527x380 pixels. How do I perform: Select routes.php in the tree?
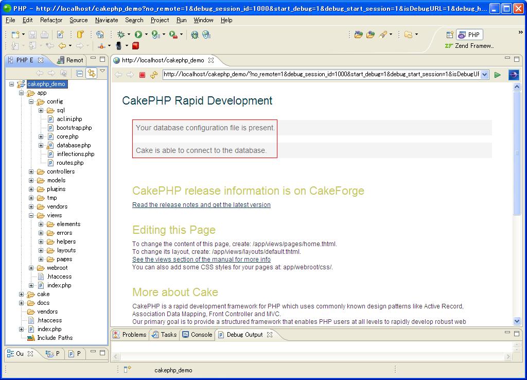(70, 163)
